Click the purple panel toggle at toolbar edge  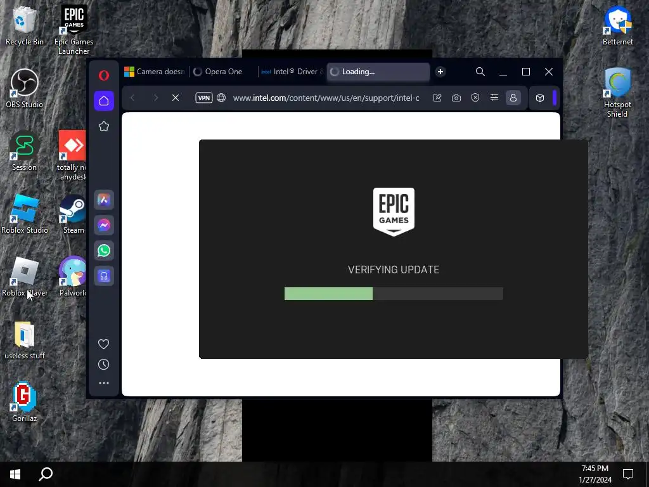coord(555,98)
